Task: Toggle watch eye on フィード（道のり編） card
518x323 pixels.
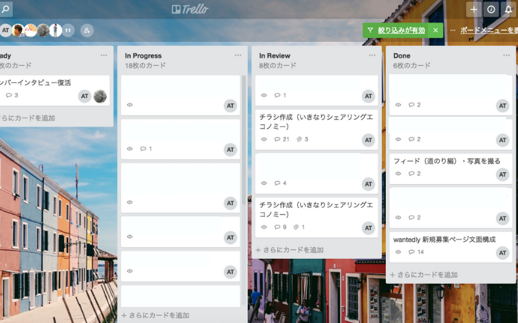Action: point(398,173)
